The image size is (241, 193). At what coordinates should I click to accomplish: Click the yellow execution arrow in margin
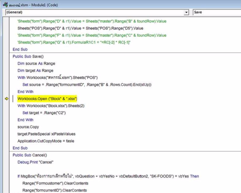pyautogui.click(x=6, y=99)
